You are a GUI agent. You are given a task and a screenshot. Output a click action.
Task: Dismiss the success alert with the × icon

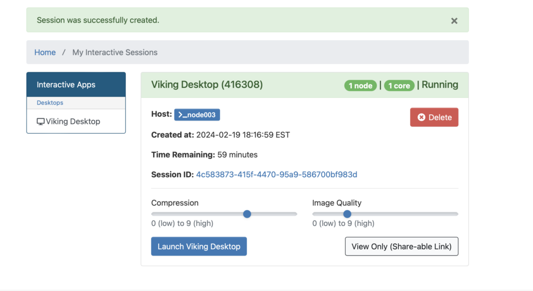pyautogui.click(x=454, y=21)
